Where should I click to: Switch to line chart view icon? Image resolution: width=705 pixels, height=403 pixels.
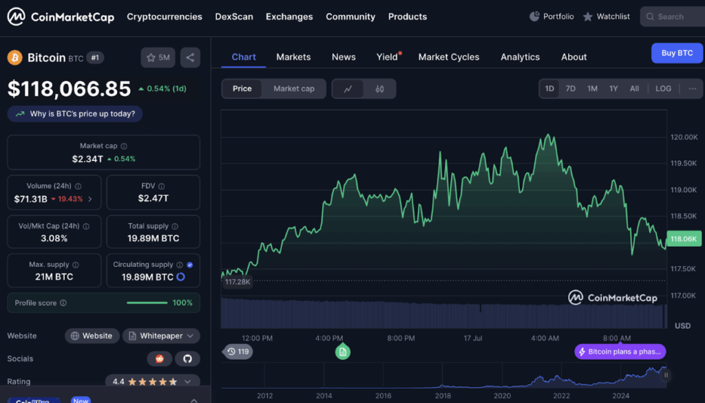[348, 89]
